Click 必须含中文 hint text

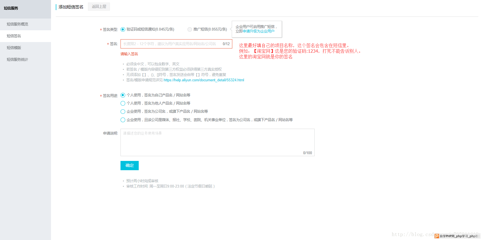(x=153, y=64)
